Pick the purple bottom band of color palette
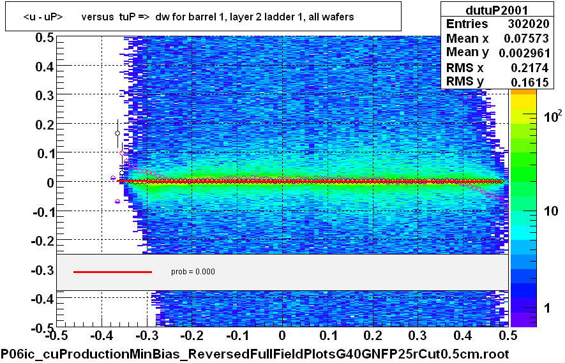 pos(524,320)
